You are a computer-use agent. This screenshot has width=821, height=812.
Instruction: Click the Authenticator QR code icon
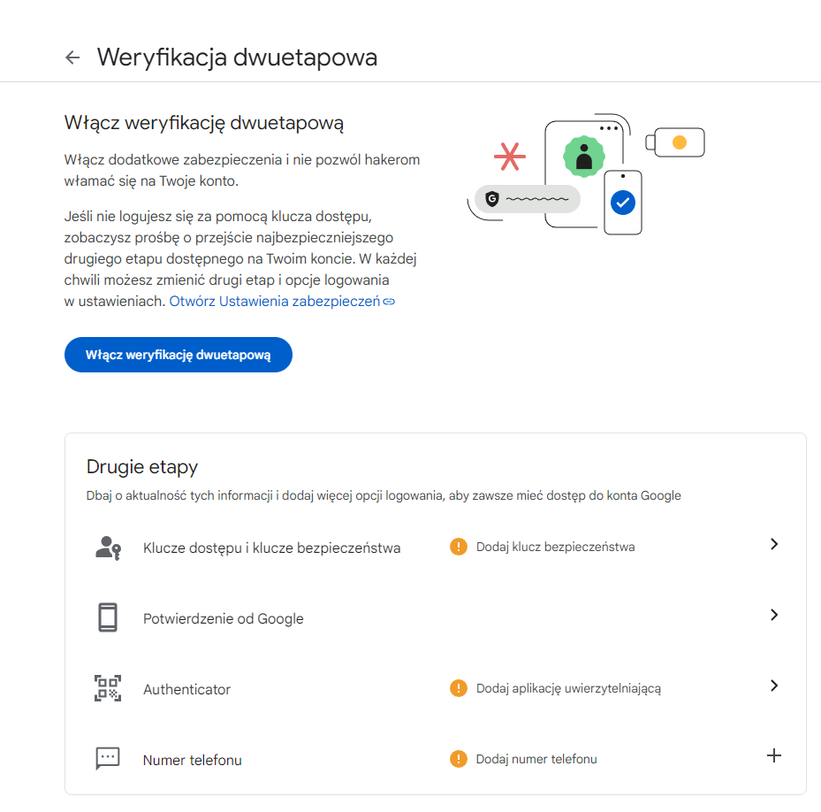click(107, 688)
